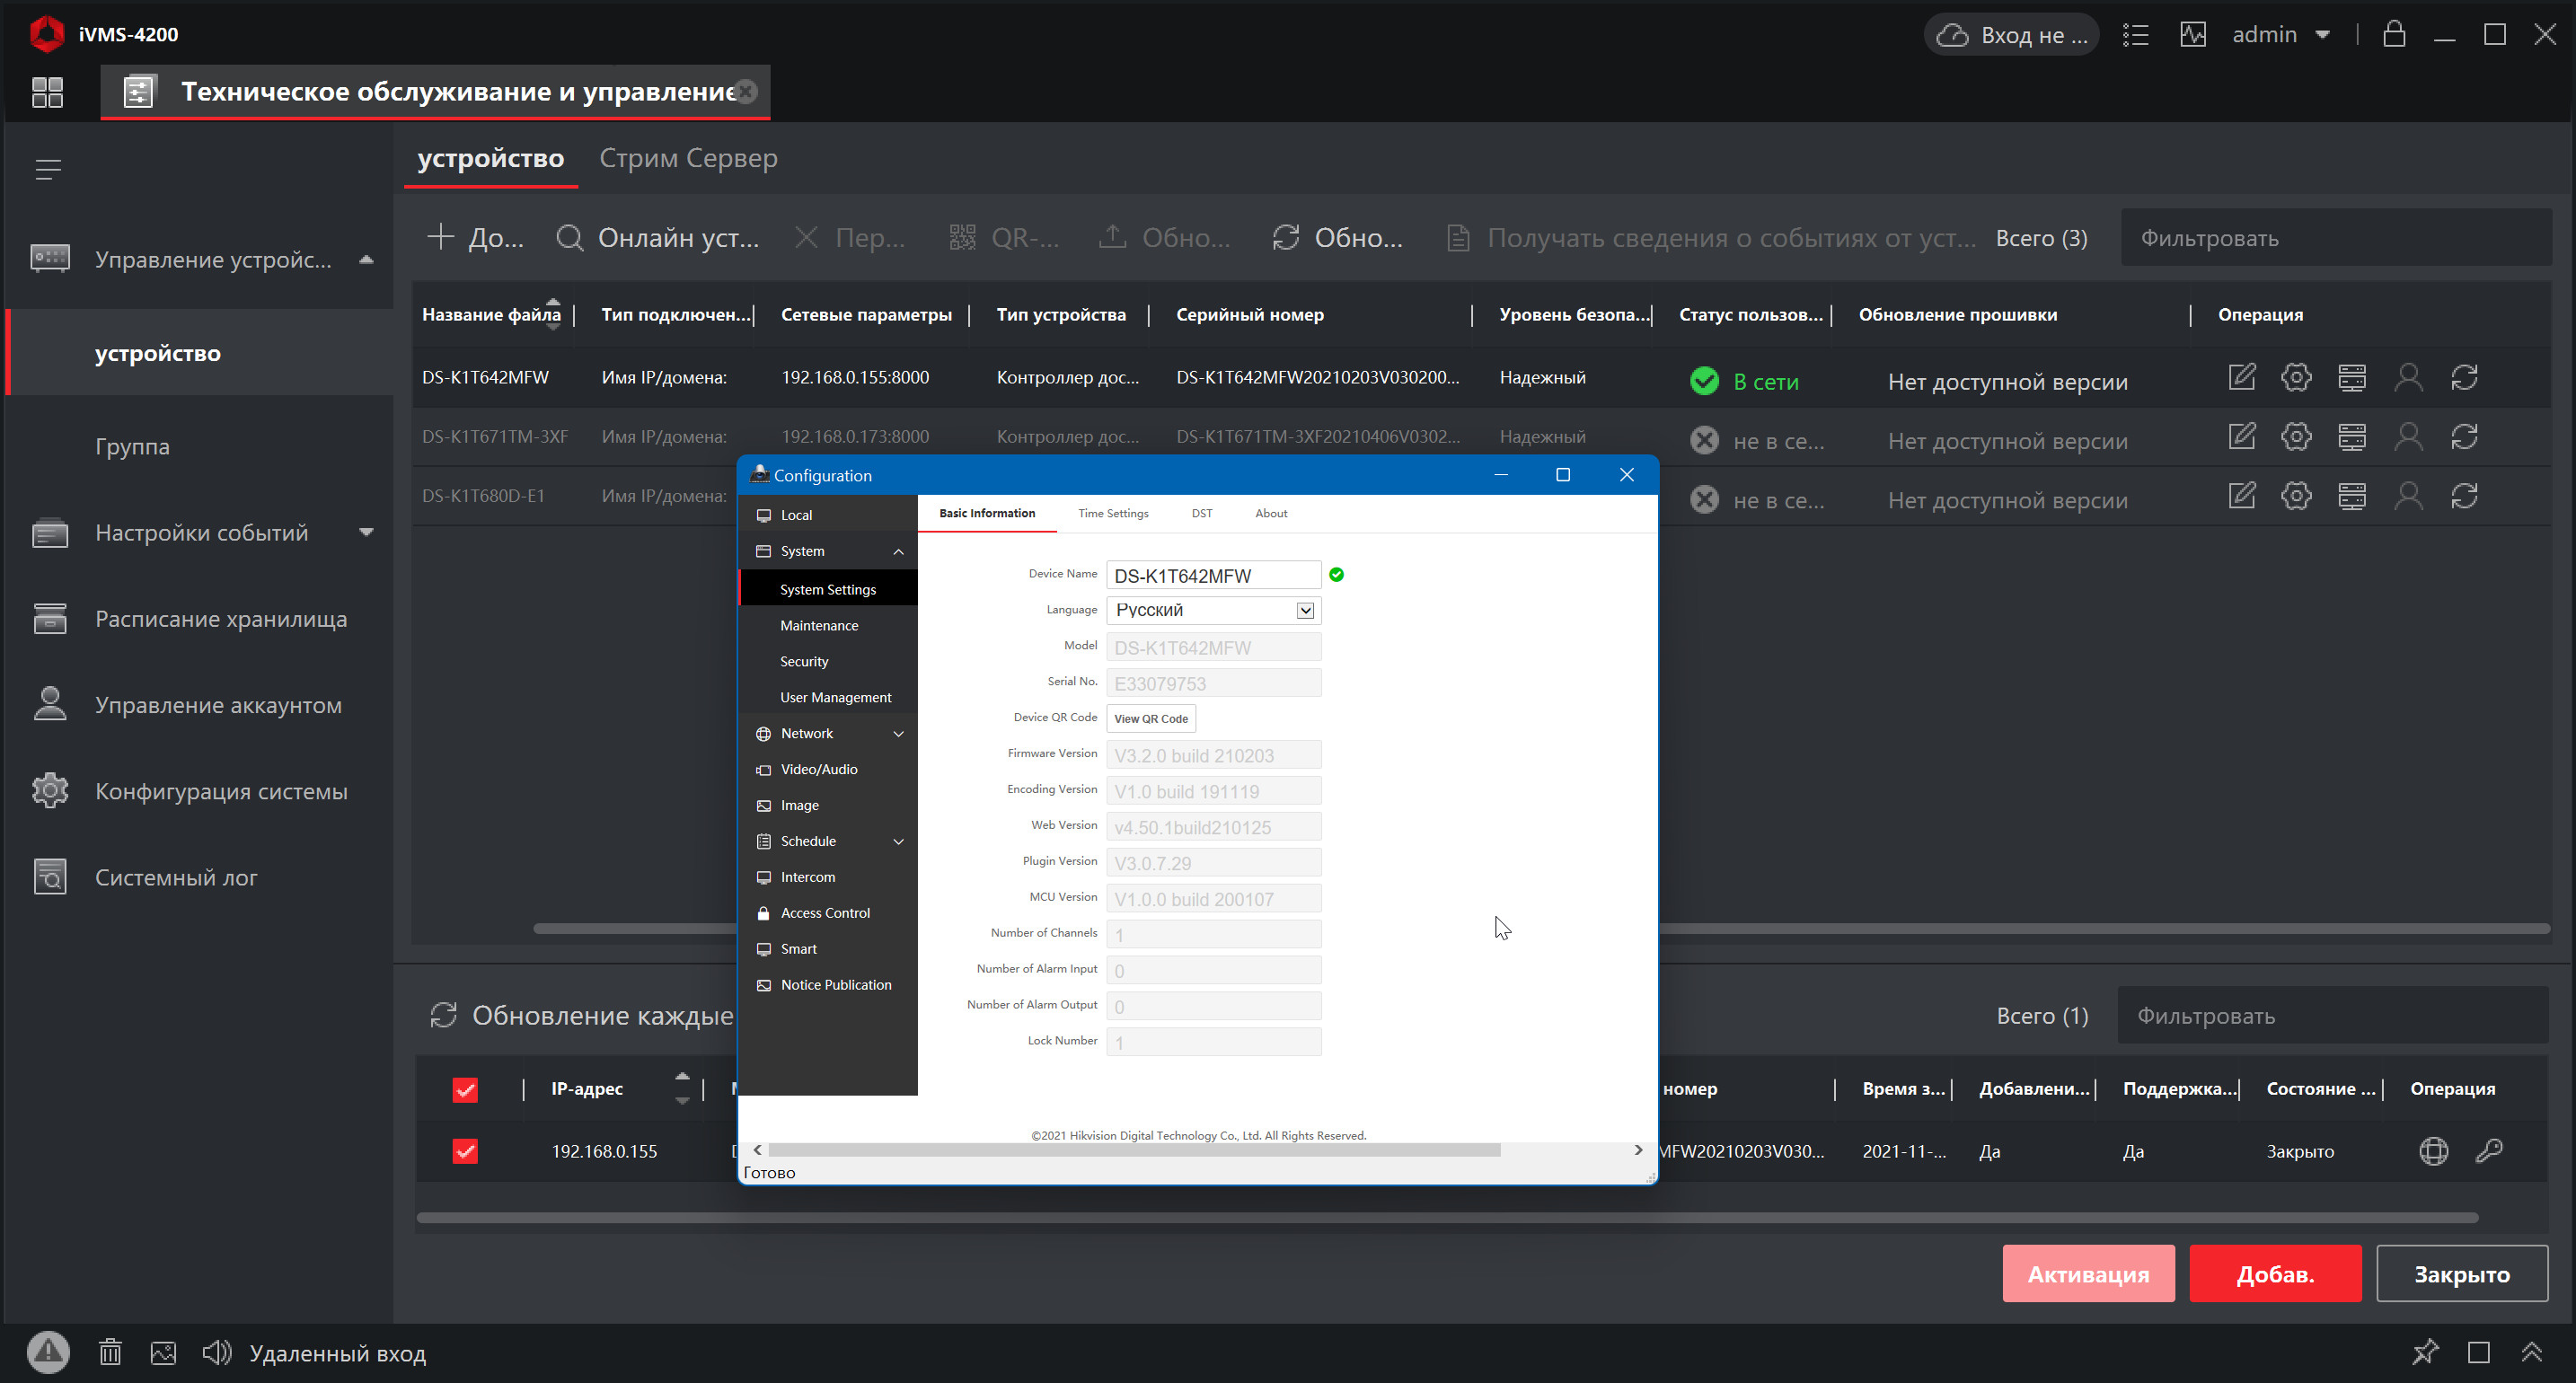Image resolution: width=2576 pixels, height=1383 pixels.
Task: Click the edit pencil icon for DS-K1T642MFW
Action: pos(2241,377)
